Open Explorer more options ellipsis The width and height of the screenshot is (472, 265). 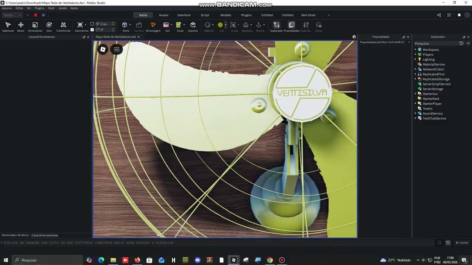pyautogui.click(x=468, y=43)
